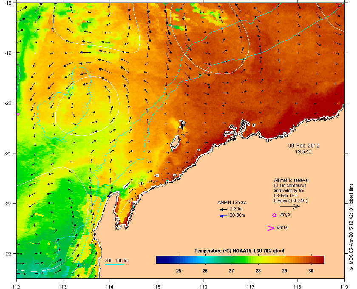This screenshot has height=289, width=357.
Task: Click the date text 08-Feb-2012
Action: [x=304, y=146]
